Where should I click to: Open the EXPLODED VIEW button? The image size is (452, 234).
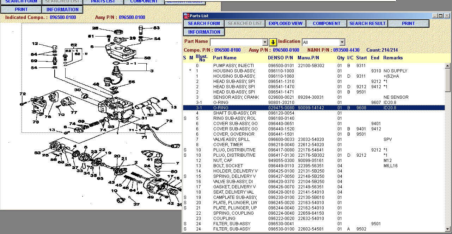(x=286, y=24)
